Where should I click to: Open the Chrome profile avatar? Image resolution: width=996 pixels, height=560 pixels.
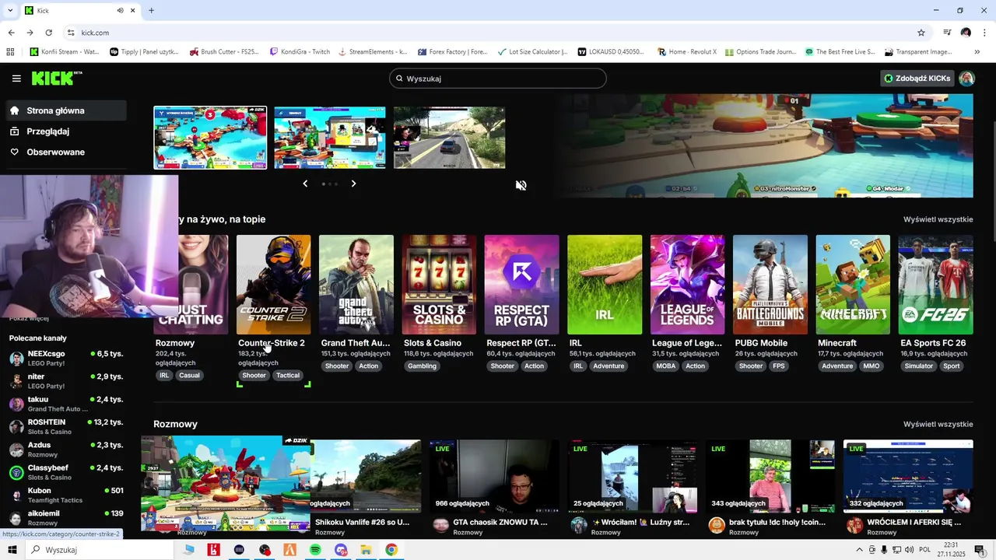(966, 33)
